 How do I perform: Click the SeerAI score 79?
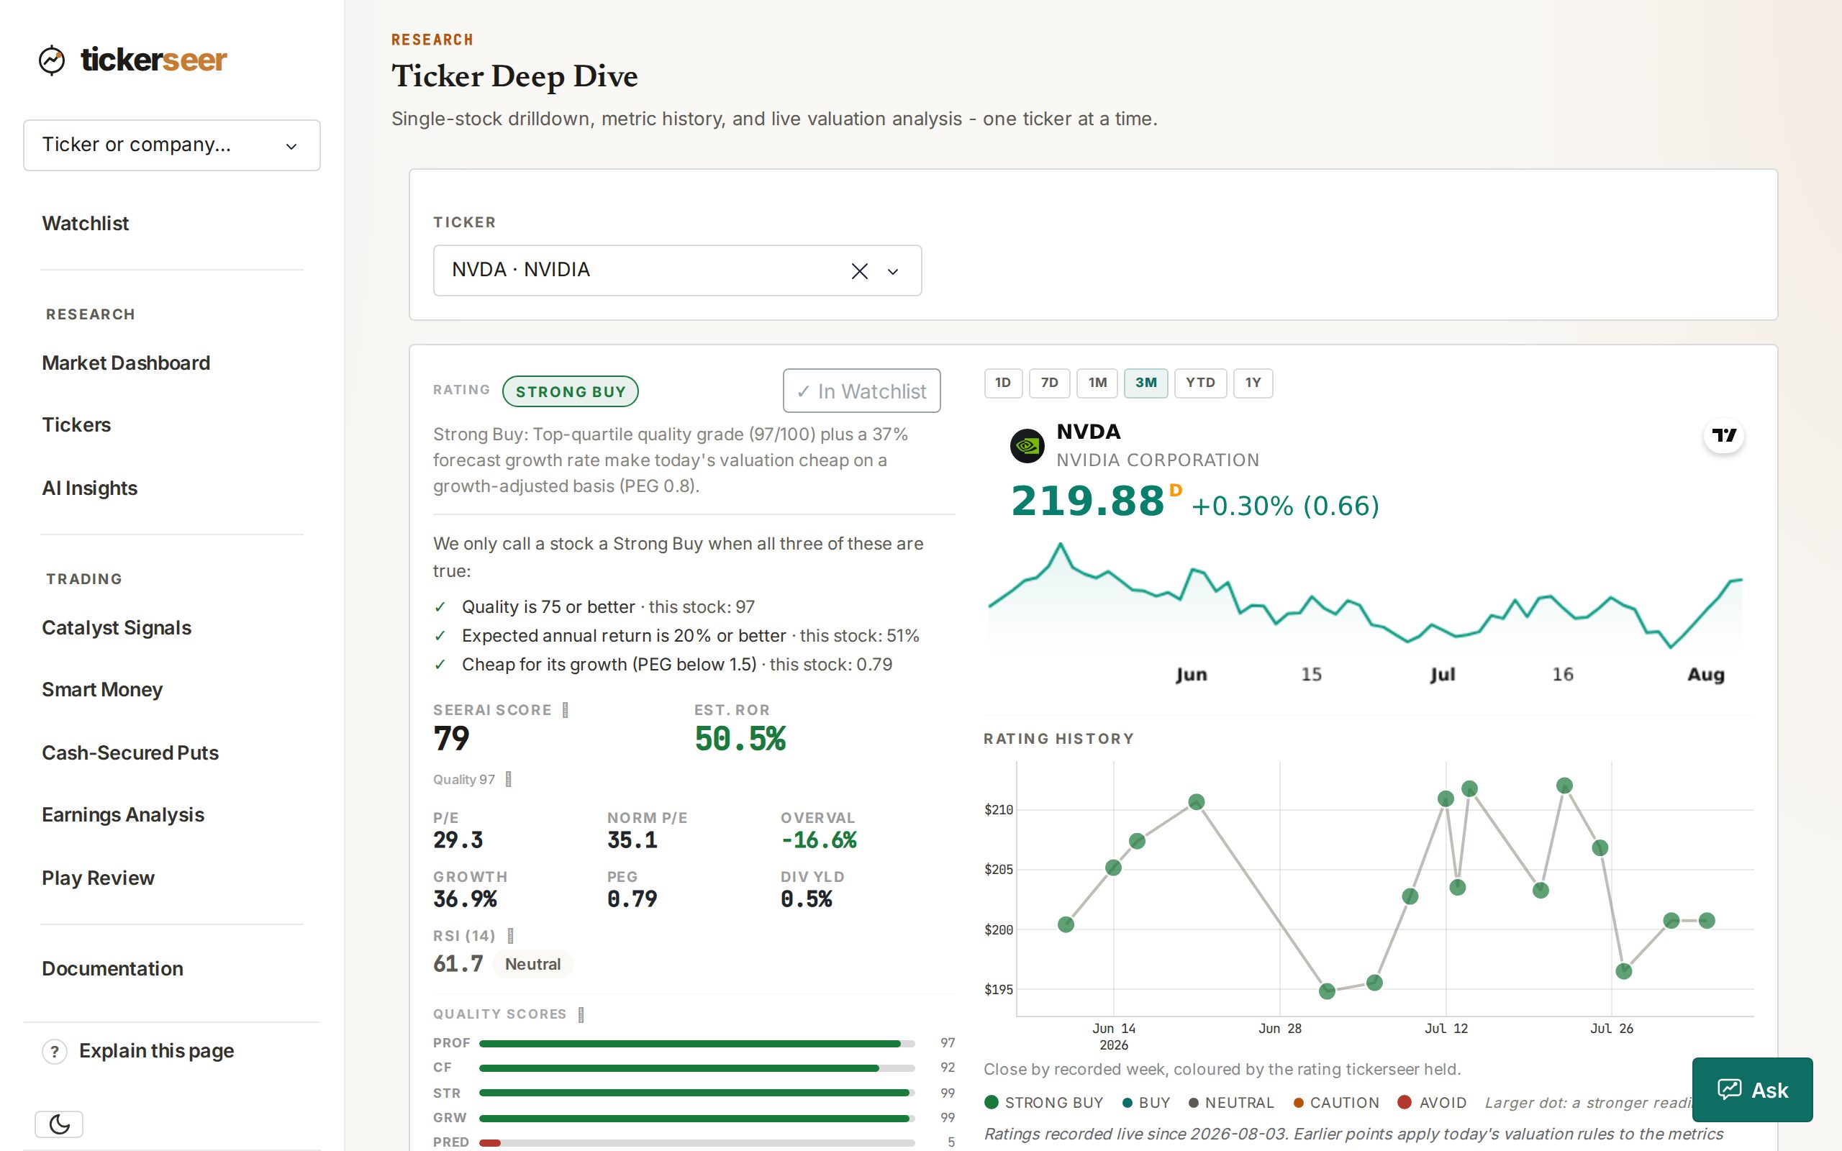point(451,740)
